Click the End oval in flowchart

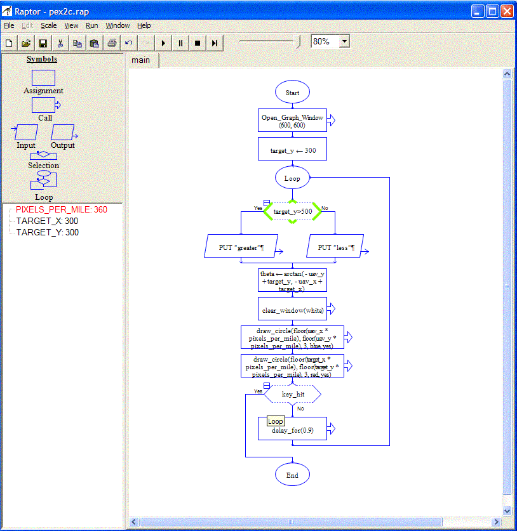click(x=292, y=475)
